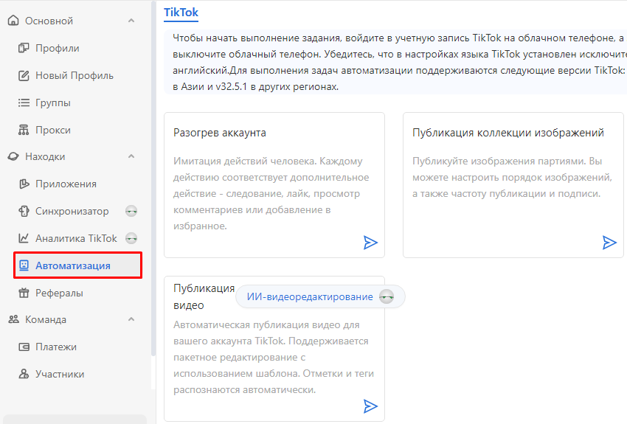
Task: Click the Синхронизатор icon
Action: 24,211
